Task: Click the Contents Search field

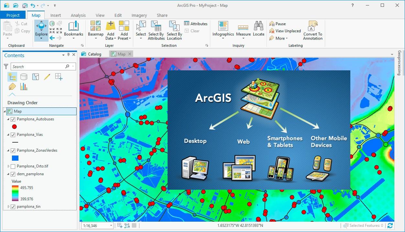Action: [x=43, y=66]
